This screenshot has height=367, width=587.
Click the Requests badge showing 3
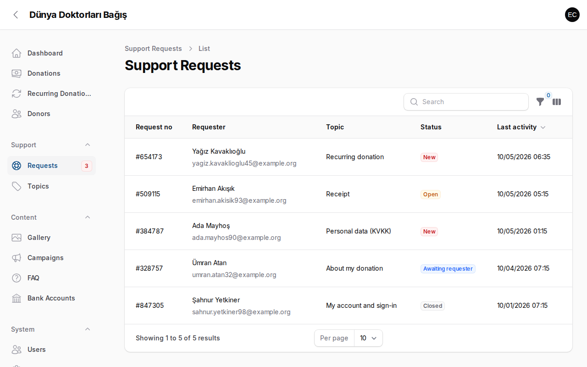[87, 166]
